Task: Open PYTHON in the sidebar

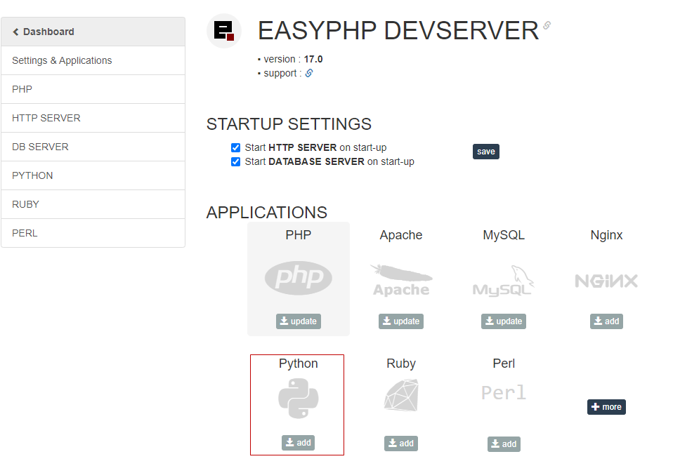Action: pyautogui.click(x=93, y=175)
